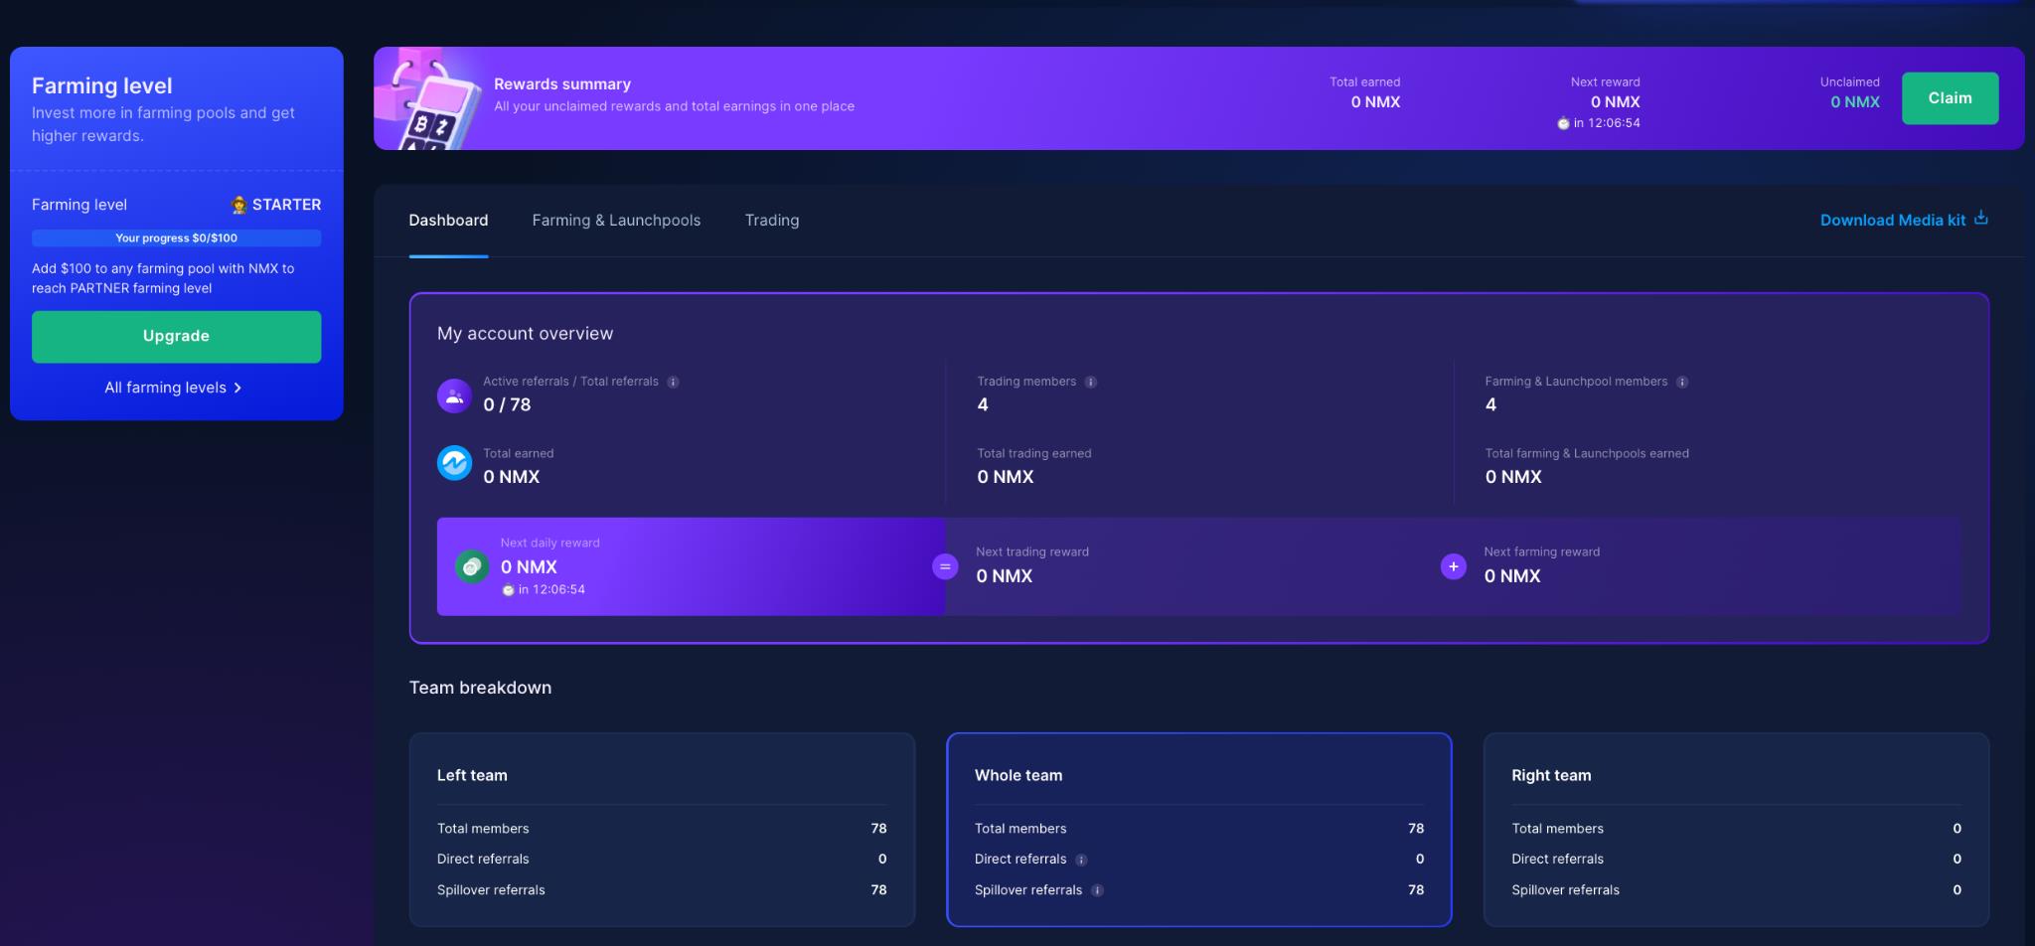Click the STARTER level farmer icon

tap(238, 205)
